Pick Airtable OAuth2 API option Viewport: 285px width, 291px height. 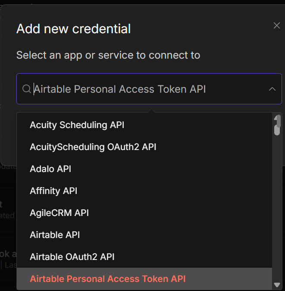click(x=72, y=257)
